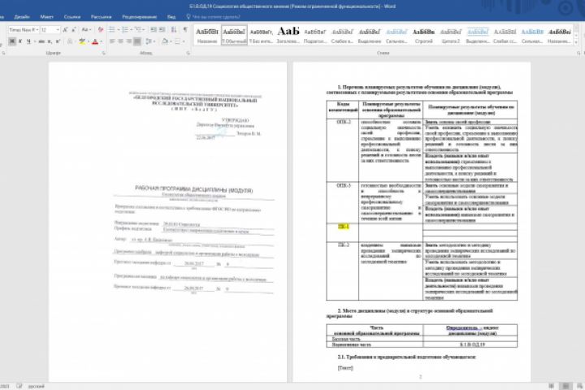Toggle italic formatting
This screenshot has width=585, height=390.
coord(20,41)
